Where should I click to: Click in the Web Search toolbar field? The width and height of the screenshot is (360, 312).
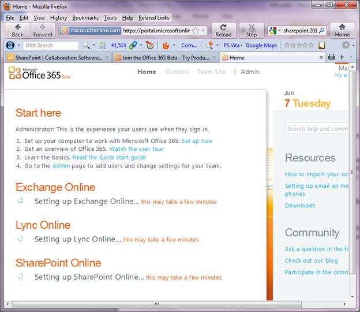coord(51,45)
